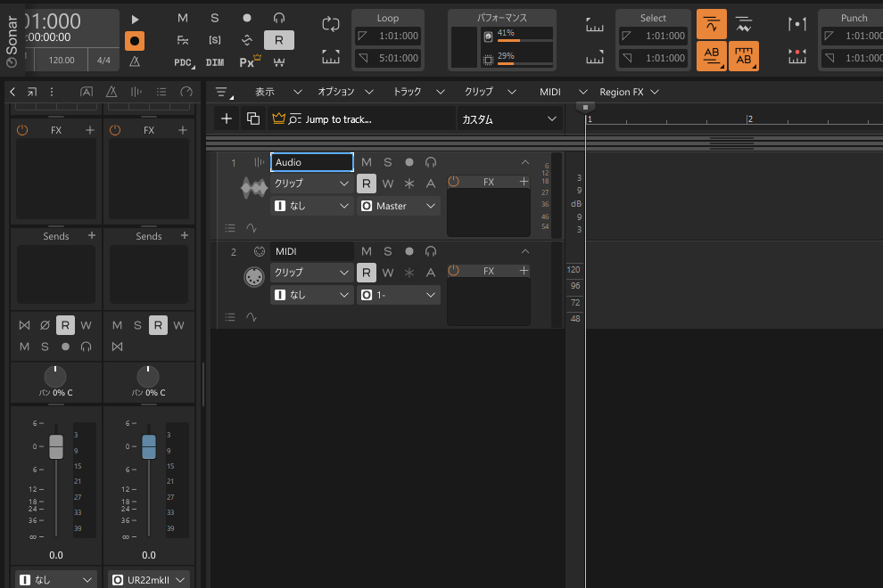Click the left inspector strip volume fader
883x588 pixels.
point(56,446)
